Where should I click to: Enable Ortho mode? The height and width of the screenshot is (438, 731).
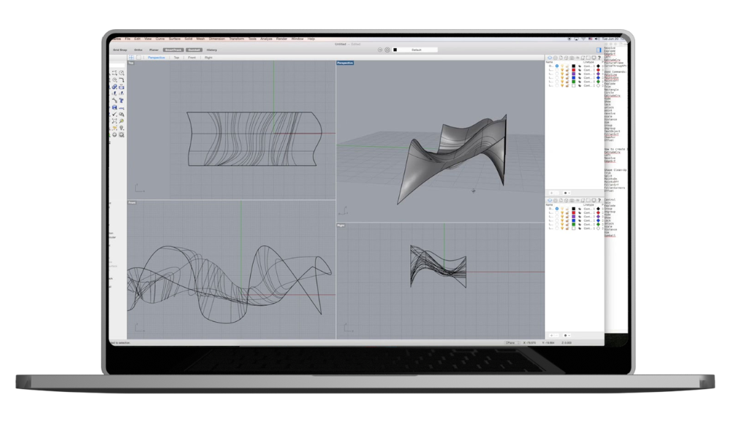point(139,50)
